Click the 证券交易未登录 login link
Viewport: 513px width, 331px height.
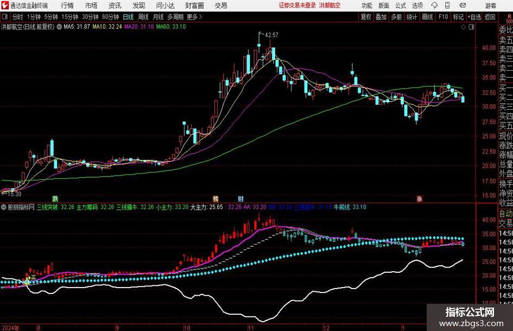pyautogui.click(x=297, y=5)
